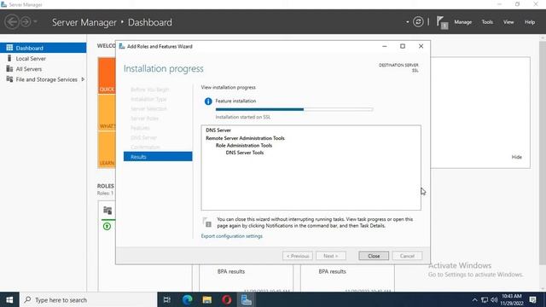
Task: Open the left BPA results entry
Action: [231, 271]
